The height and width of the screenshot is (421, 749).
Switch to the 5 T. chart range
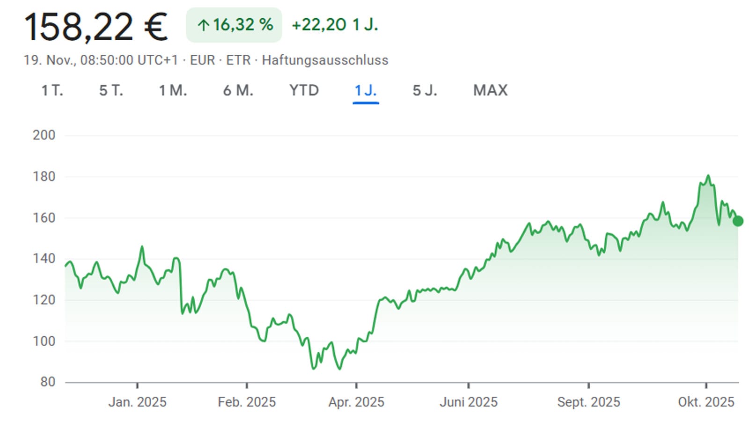tap(111, 90)
